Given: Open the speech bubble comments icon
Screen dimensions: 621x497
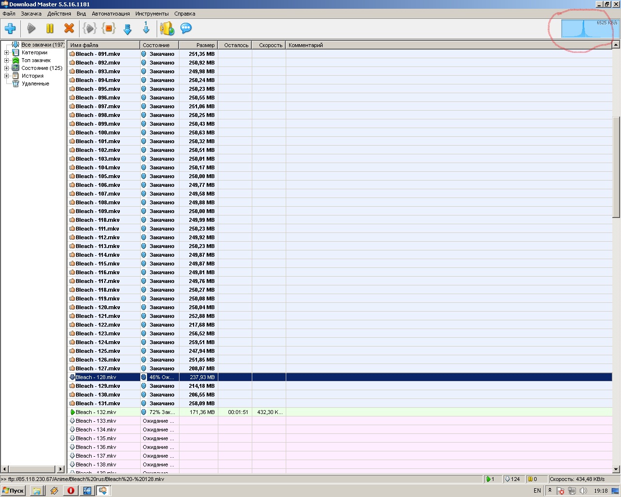Looking at the screenshot, I should click(186, 29).
